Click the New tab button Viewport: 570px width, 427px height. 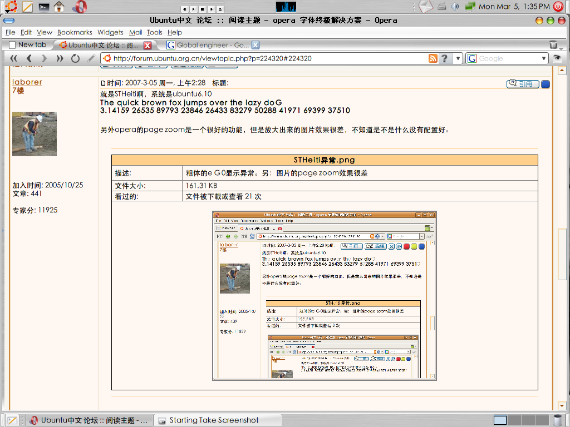(x=28, y=44)
